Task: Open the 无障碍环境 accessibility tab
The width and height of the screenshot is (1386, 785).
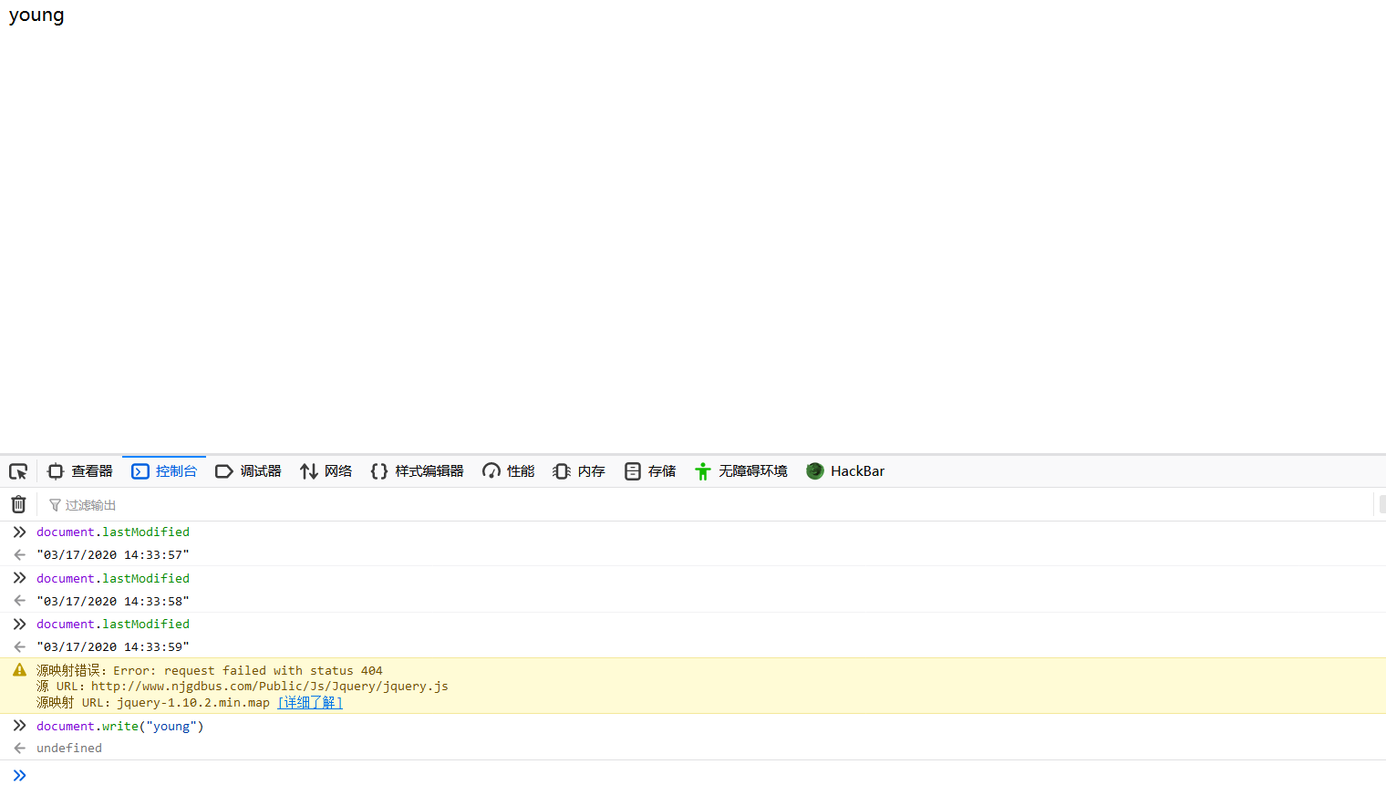Action: pos(741,471)
